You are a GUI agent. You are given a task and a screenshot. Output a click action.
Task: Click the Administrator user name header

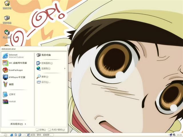pos(9,49)
